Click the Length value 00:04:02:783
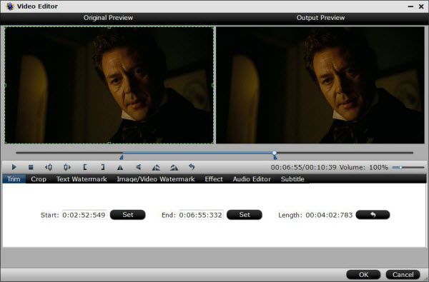Viewport: 429px width, 282px height. (329, 215)
